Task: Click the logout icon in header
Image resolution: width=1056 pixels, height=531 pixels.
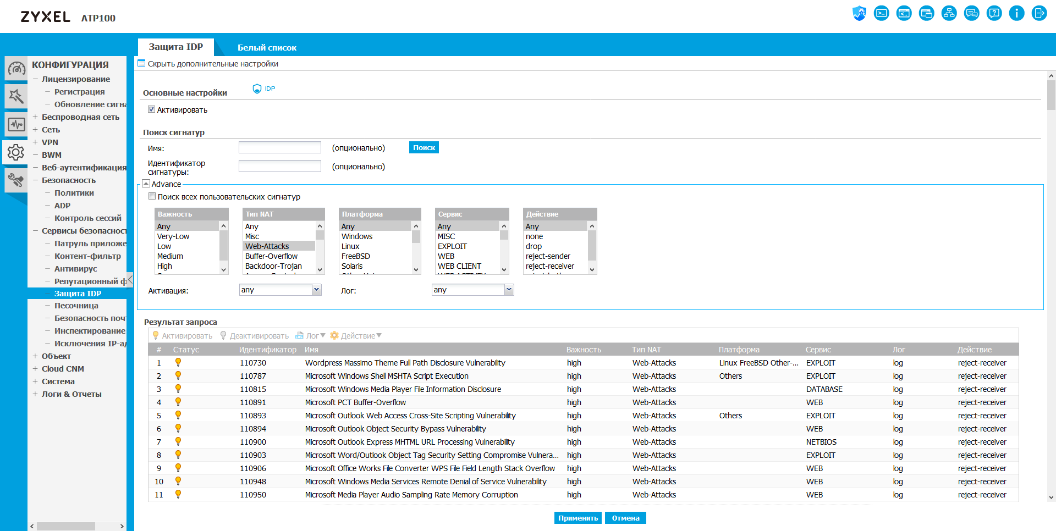Action: click(x=1039, y=13)
